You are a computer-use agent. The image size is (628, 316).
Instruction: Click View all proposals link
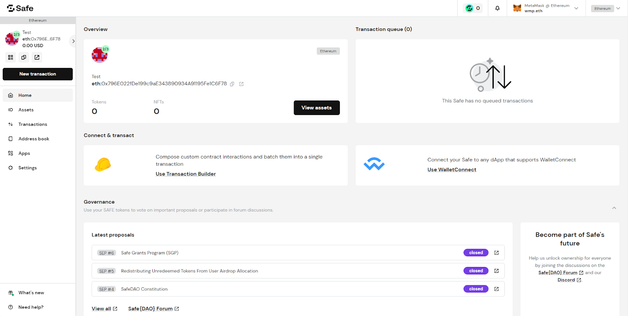tap(104, 309)
